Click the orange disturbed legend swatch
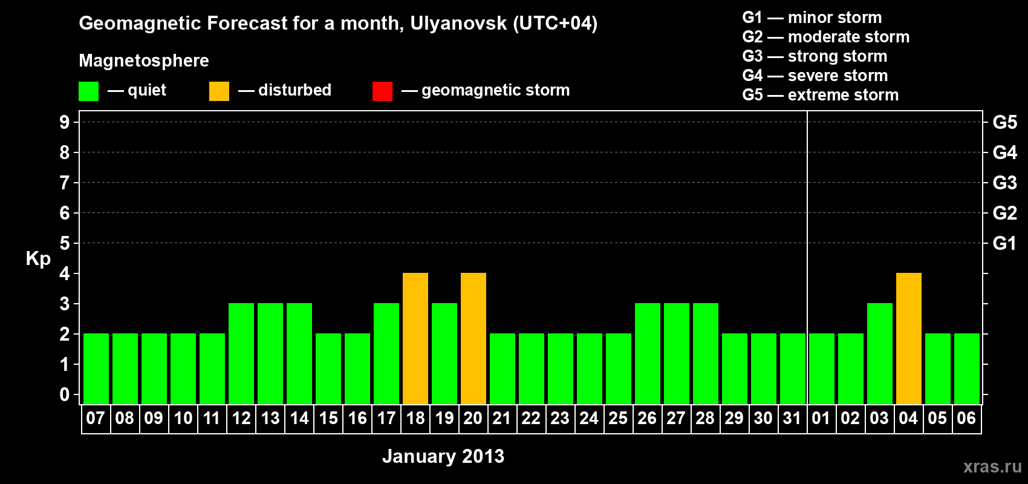 click(x=219, y=91)
